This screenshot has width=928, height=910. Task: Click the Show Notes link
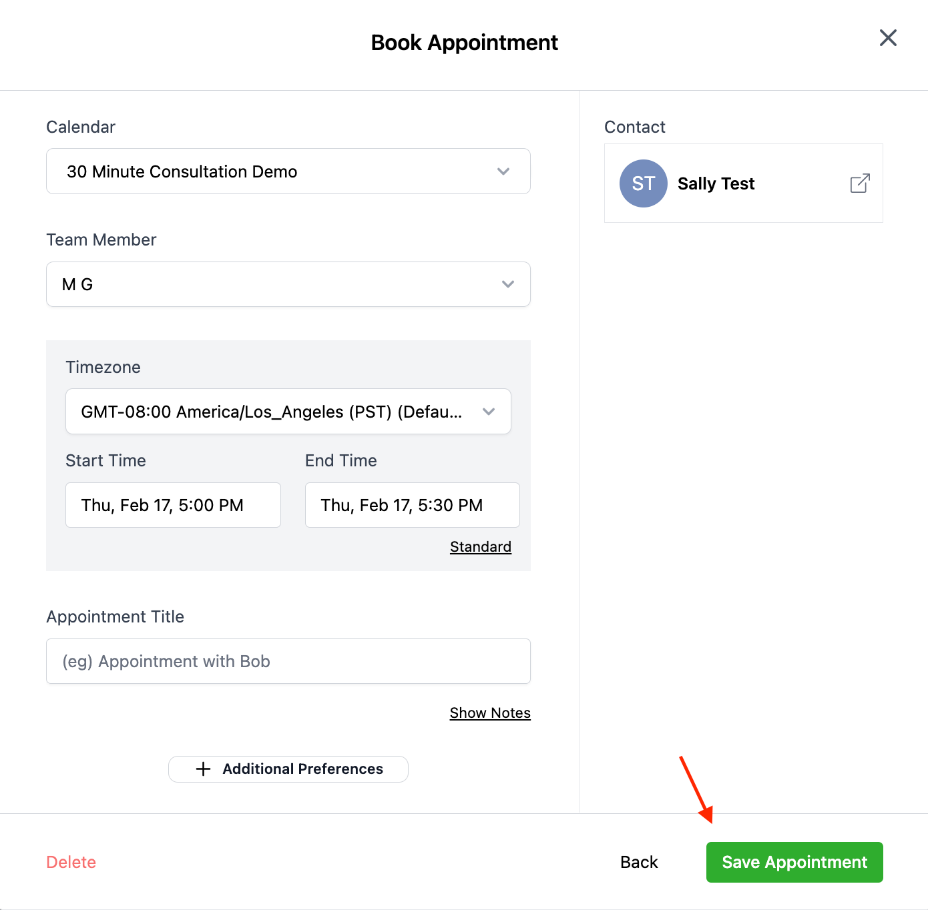point(490,713)
